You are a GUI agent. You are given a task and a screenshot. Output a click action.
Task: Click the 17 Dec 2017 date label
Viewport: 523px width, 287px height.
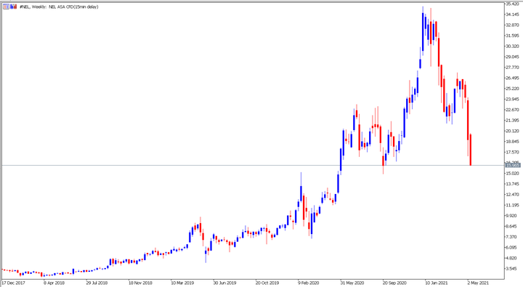point(13,283)
